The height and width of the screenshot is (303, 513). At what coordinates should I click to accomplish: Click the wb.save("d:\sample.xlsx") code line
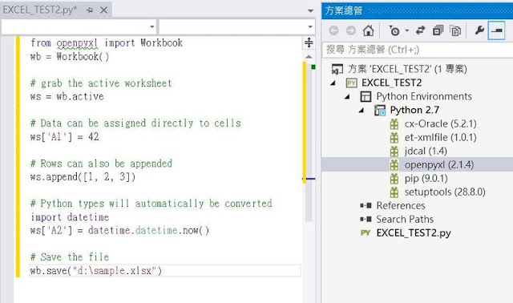(x=96, y=271)
